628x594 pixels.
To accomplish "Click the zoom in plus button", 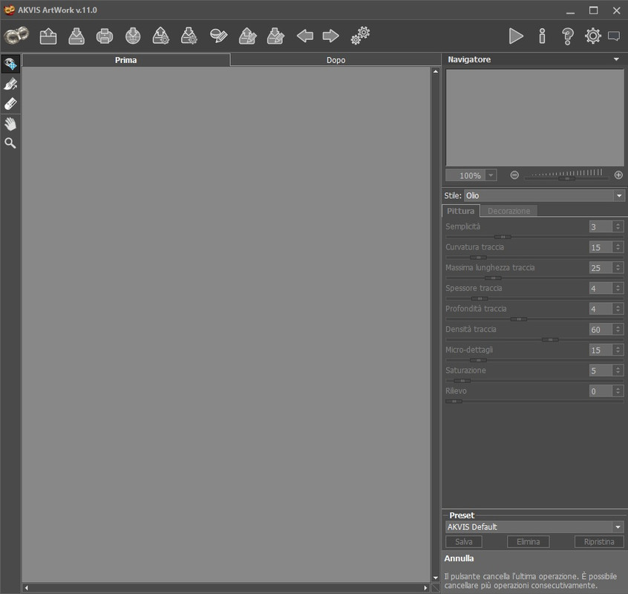I will point(618,175).
